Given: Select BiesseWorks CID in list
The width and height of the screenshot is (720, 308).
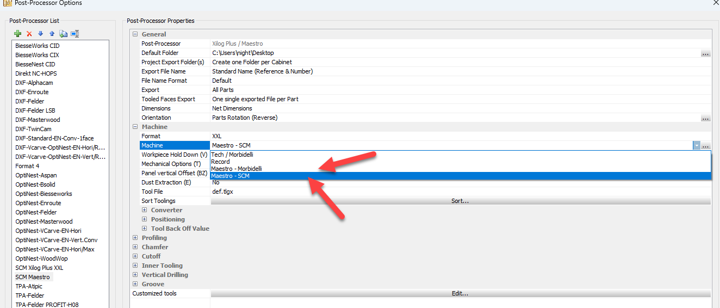Looking at the screenshot, I should (38, 46).
